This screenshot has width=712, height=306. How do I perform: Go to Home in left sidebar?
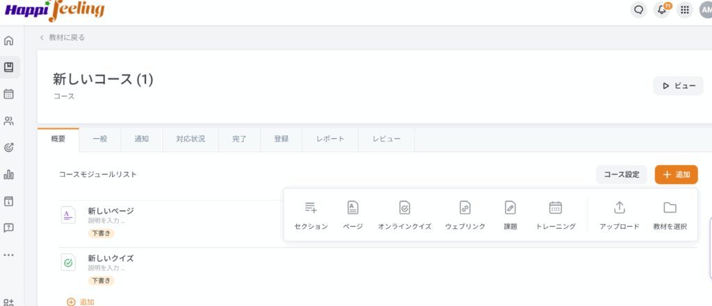pyautogui.click(x=9, y=40)
